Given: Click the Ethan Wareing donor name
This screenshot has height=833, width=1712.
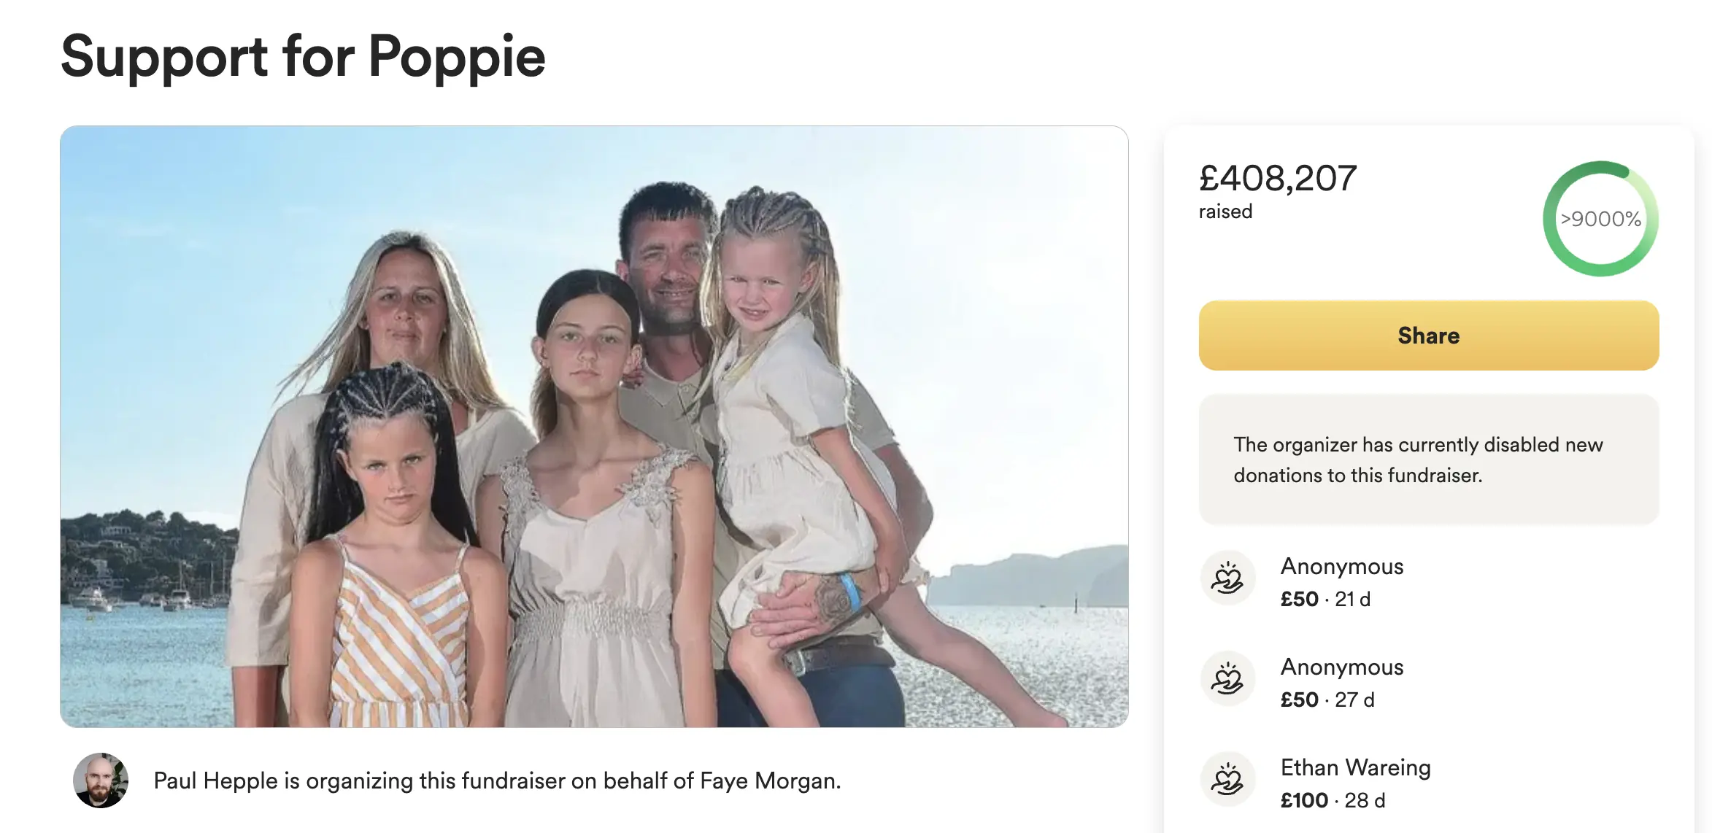Looking at the screenshot, I should (x=1355, y=767).
